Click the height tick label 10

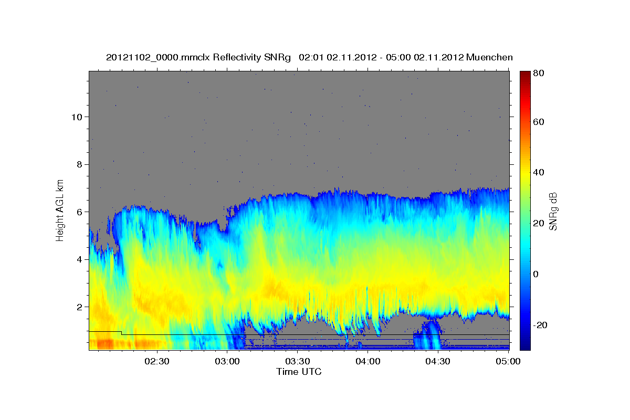point(76,117)
